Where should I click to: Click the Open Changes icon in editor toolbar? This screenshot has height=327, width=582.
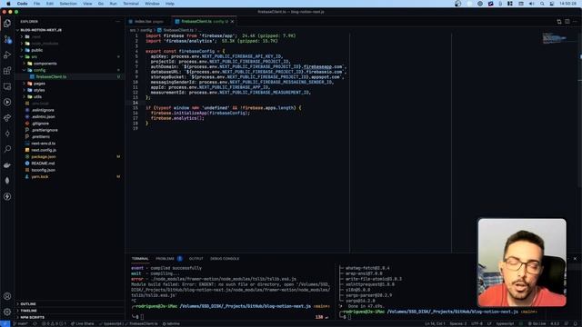(x=559, y=22)
